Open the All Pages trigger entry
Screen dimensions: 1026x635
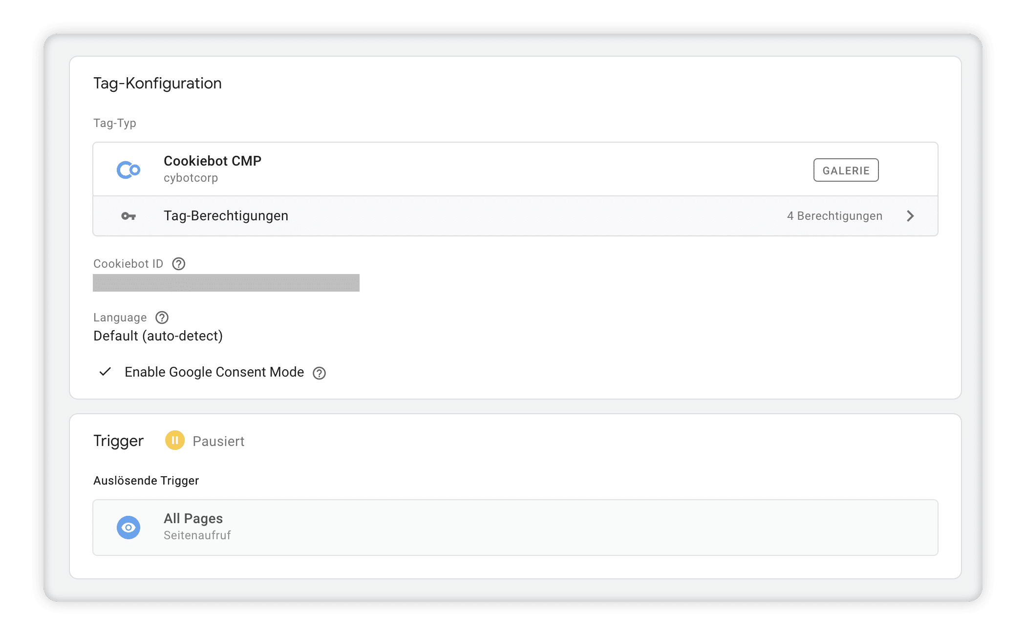coord(515,528)
